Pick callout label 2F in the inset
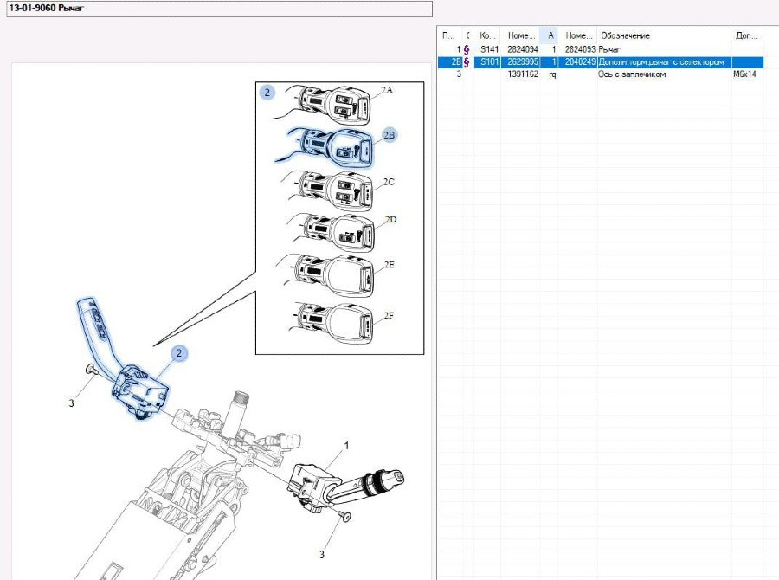This screenshot has width=779, height=580. [x=389, y=316]
